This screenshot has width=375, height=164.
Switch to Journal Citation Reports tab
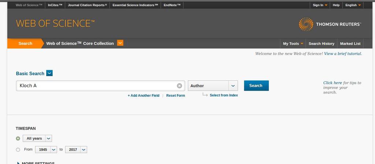point(87,5)
